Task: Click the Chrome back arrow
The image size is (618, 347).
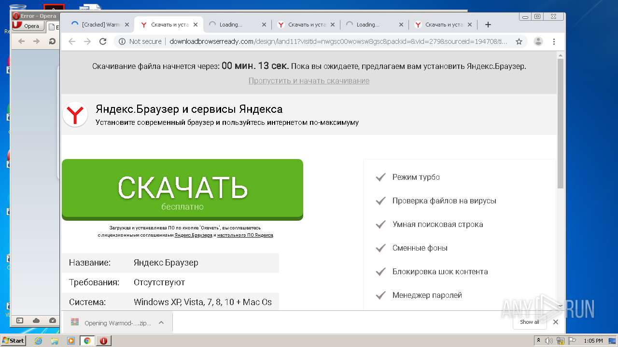Action: 72,41
